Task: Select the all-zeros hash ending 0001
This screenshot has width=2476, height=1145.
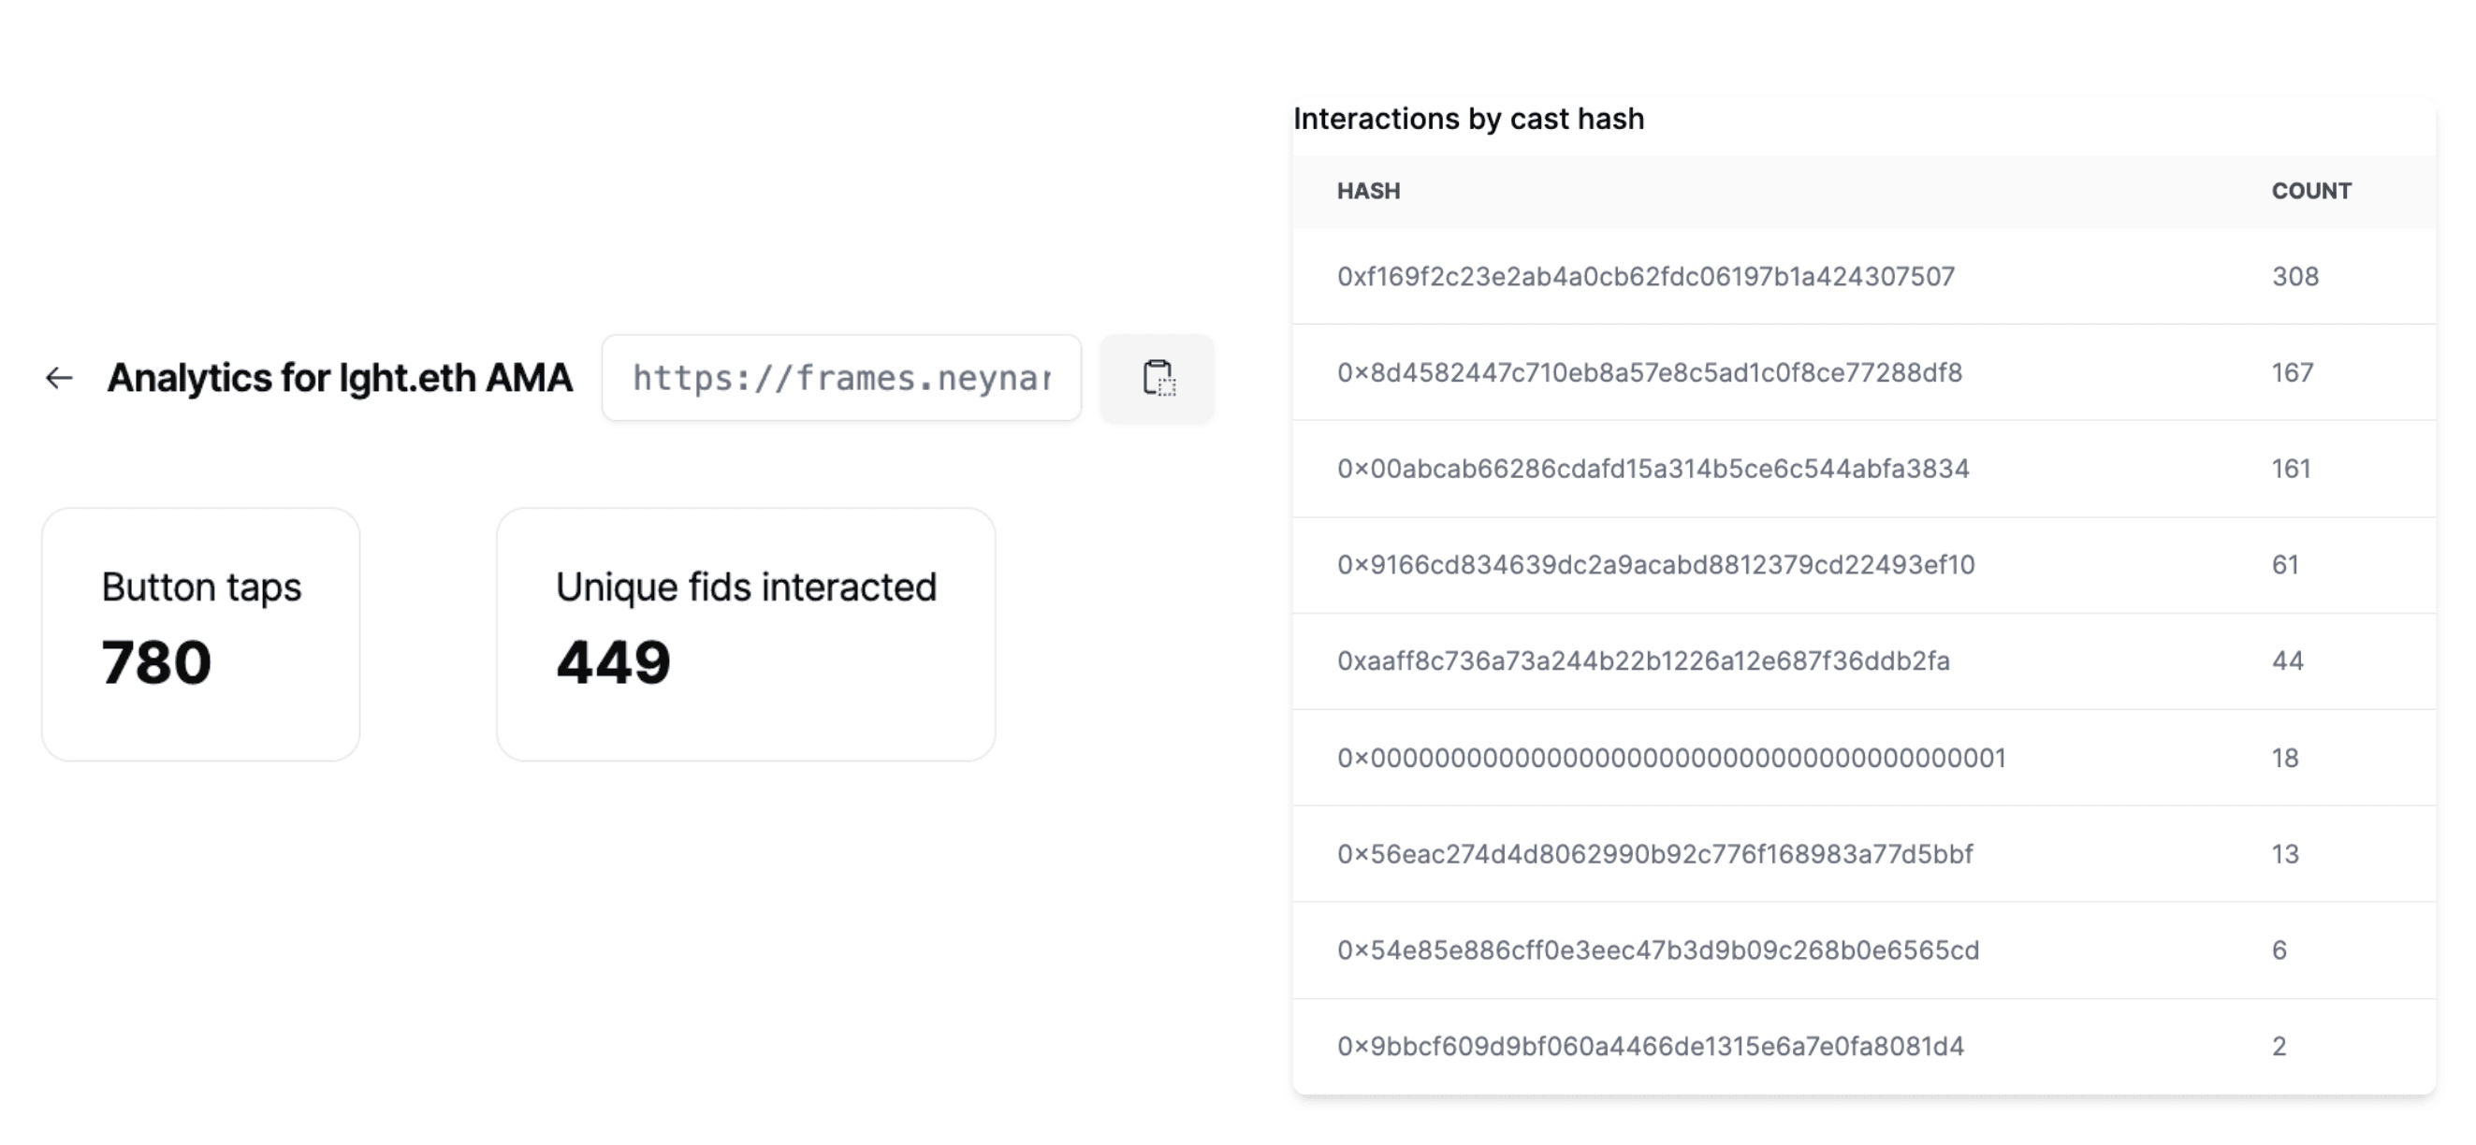Action: pyautogui.click(x=1864, y=758)
